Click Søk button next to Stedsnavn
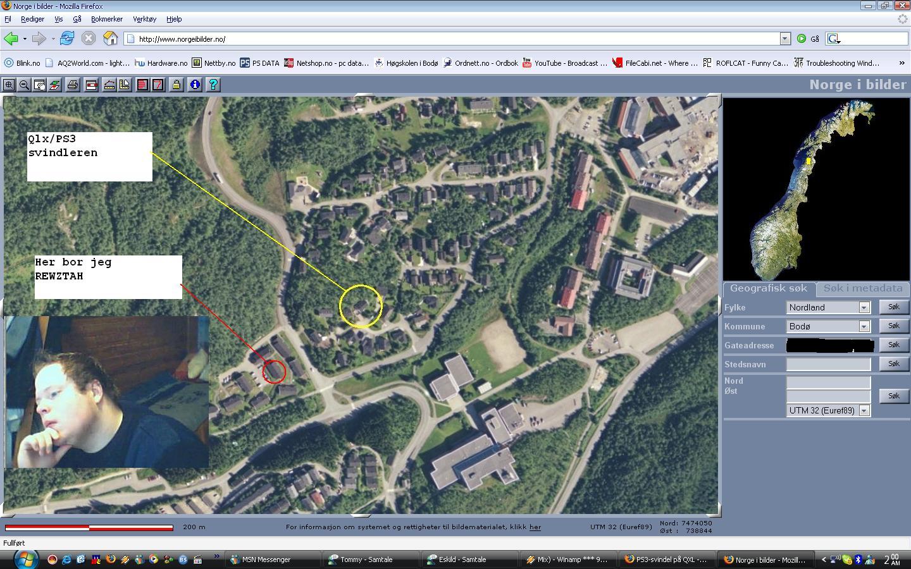 (894, 364)
